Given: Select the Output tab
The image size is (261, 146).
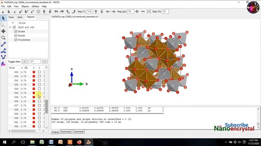Looking at the screenshot, I should 55,132.
